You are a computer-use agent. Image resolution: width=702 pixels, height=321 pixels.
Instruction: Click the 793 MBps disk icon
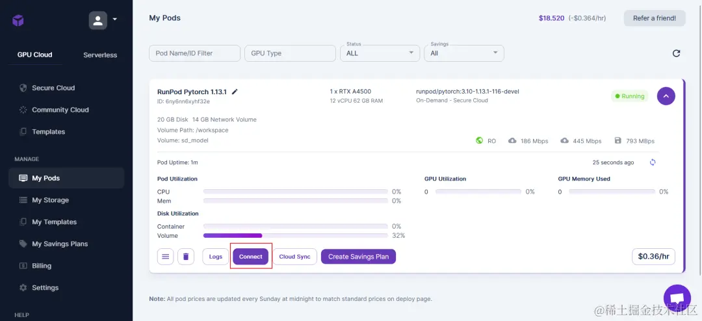coord(618,140)
